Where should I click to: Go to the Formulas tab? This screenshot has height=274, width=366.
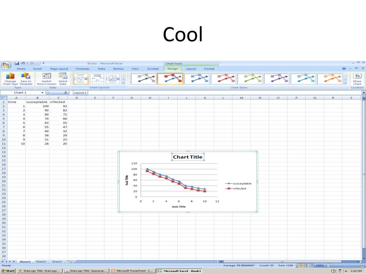tap(83, 69)
